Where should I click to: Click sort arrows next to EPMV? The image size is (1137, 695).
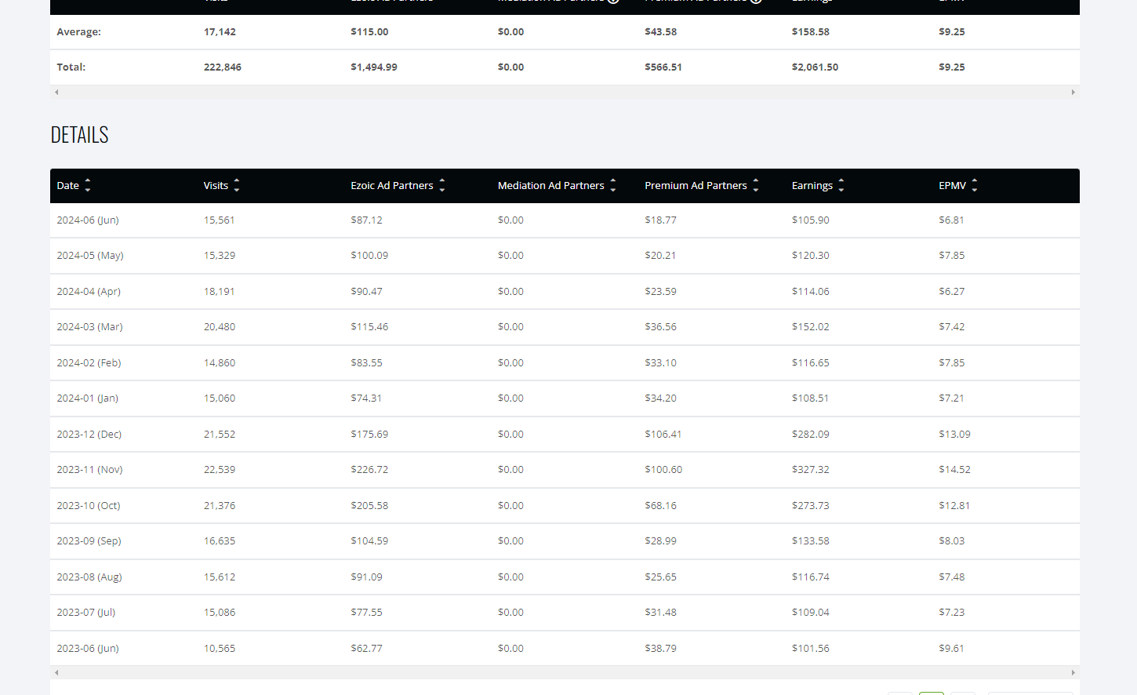(x=975, y=186)
